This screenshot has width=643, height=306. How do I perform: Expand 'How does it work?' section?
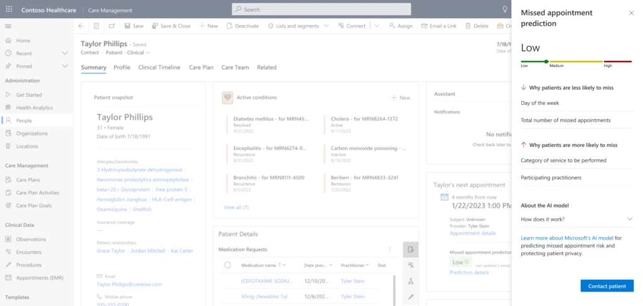(x=629, y=219)
